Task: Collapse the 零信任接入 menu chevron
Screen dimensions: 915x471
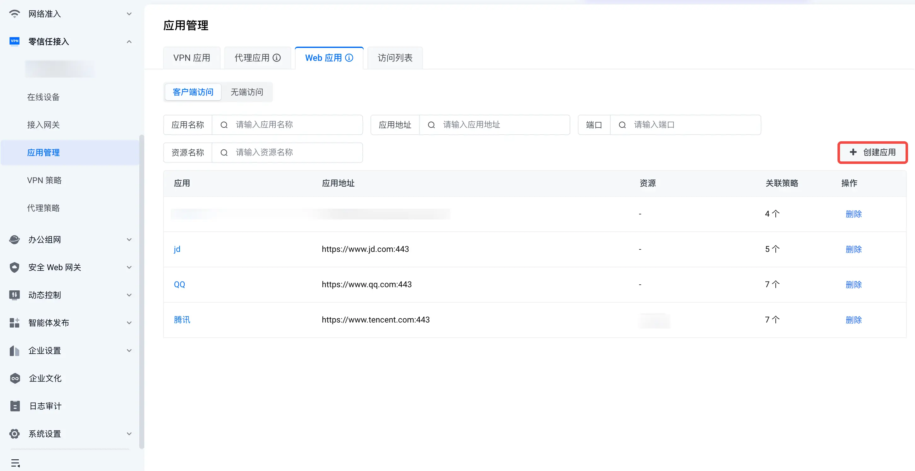Action: click(129, 42)
